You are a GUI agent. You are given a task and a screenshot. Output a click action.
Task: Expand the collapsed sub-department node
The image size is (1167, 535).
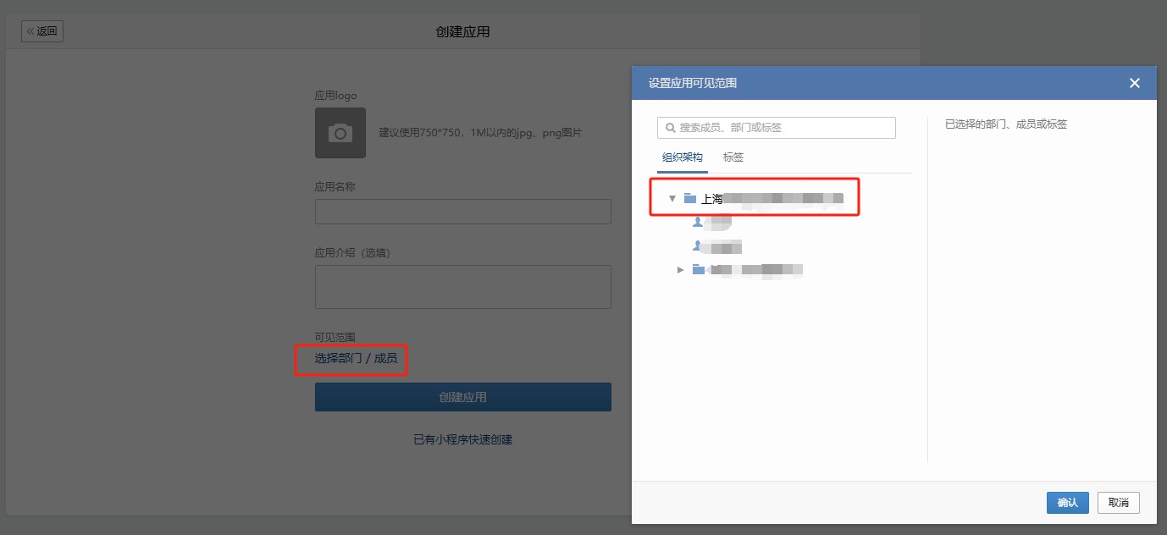681,270
